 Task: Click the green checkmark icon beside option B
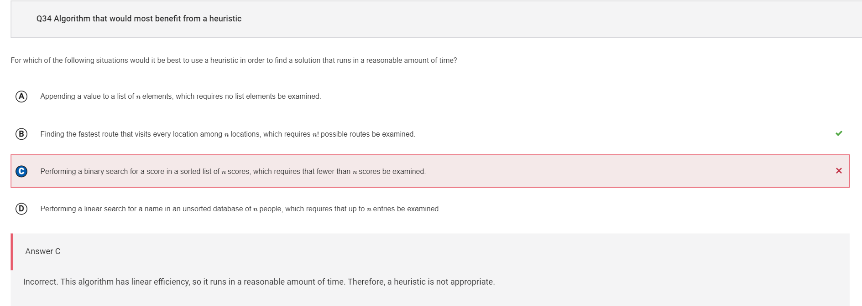click(839, 133)
